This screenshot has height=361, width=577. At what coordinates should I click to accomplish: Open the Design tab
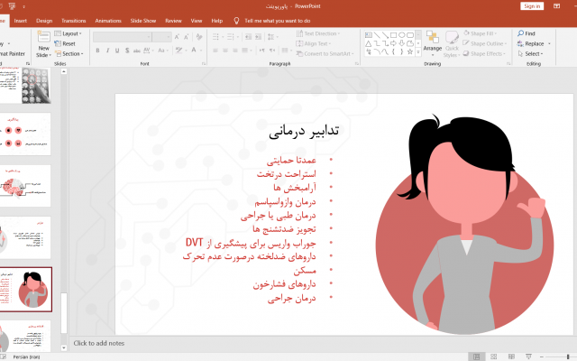coord(44,21)
